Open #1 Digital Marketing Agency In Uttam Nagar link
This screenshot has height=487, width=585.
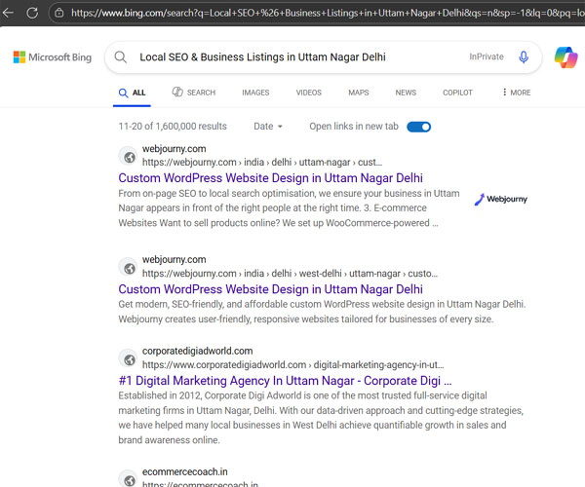(285, 380)
